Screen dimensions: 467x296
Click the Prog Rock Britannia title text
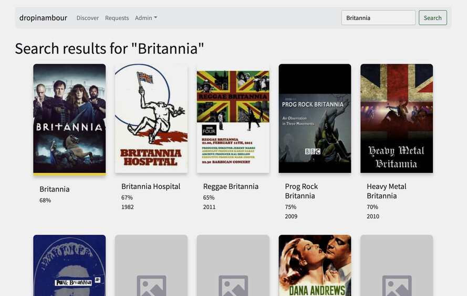point(302,191)
